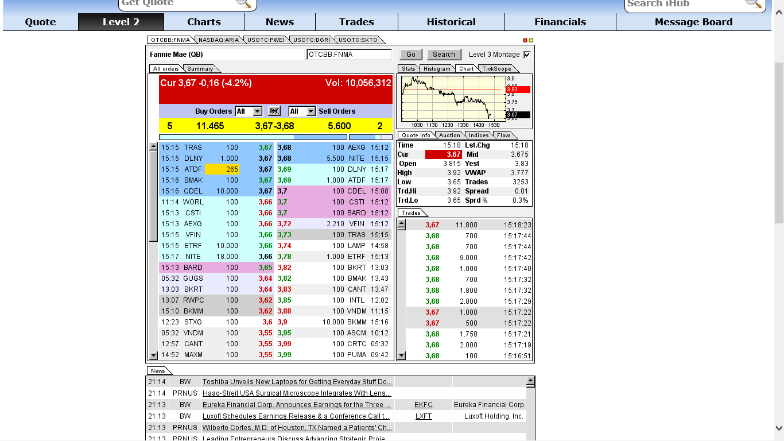This screenshot has height=441, width=784.
Task: Click the chain link icon between order filters
Action: tap(274, 111)
